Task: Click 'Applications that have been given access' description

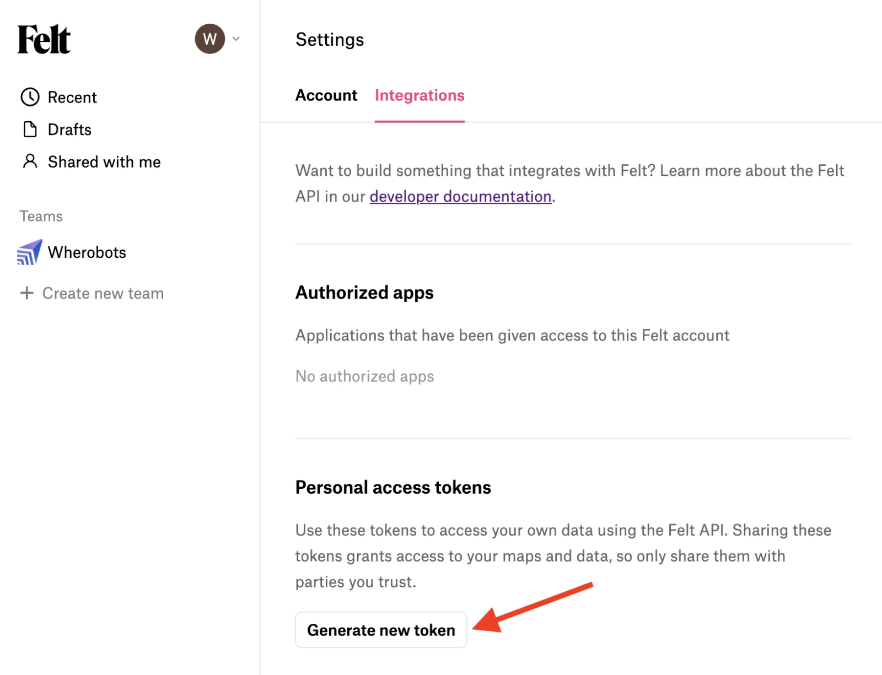Action: click(x=512, y=336)
